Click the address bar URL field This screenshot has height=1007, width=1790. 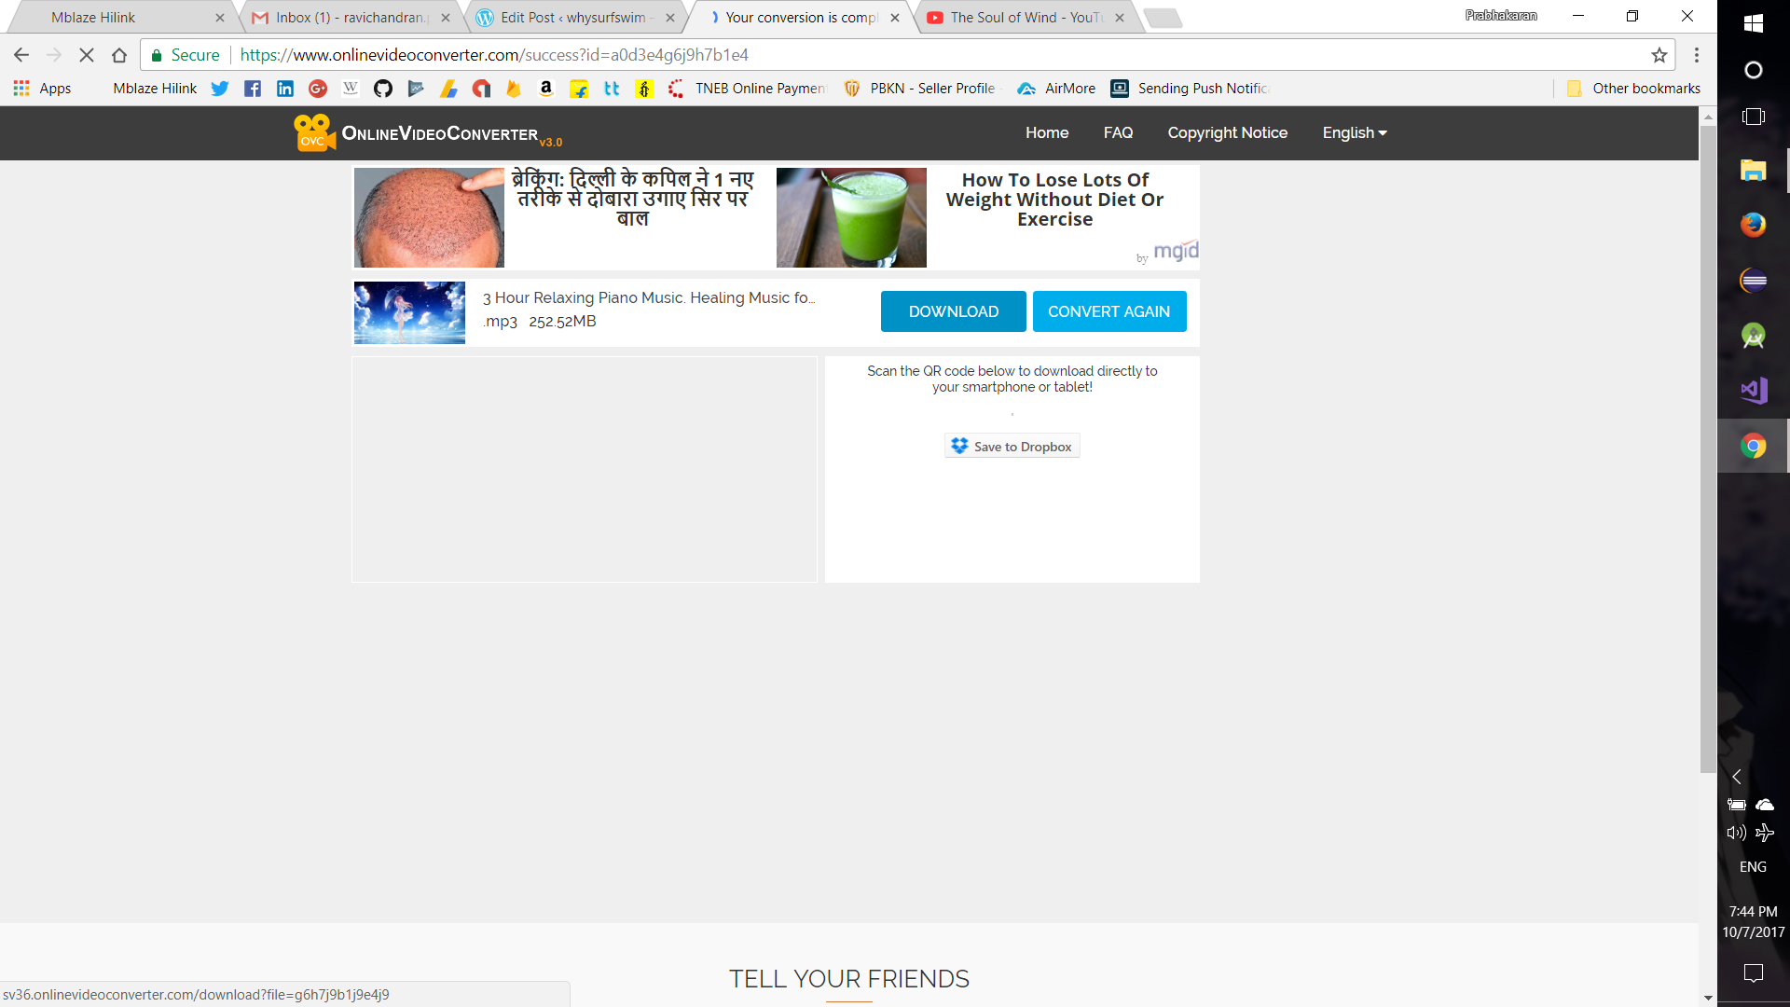839,55
